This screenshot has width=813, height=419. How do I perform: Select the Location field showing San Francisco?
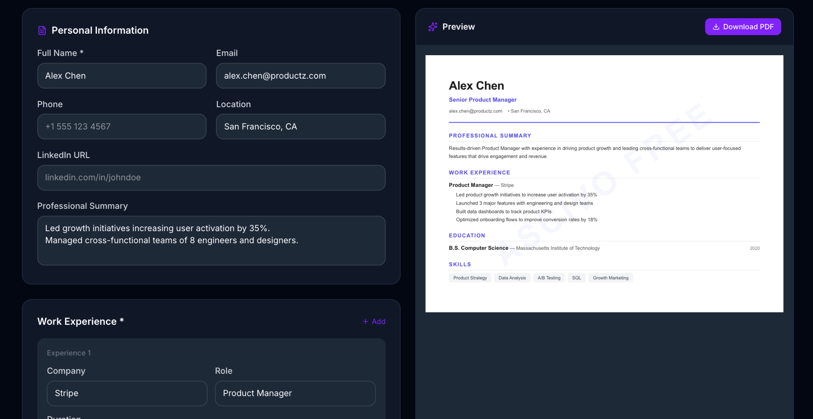click(x=301, y=126)
